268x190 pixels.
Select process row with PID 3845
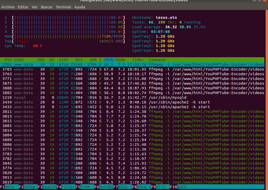(132, 163)
